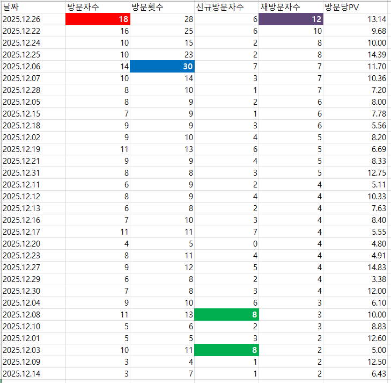This screenshot has width=391, height=383.
Task: Click the green cell in the 2025.12.08 row
Action: click(x=226, y=314)
